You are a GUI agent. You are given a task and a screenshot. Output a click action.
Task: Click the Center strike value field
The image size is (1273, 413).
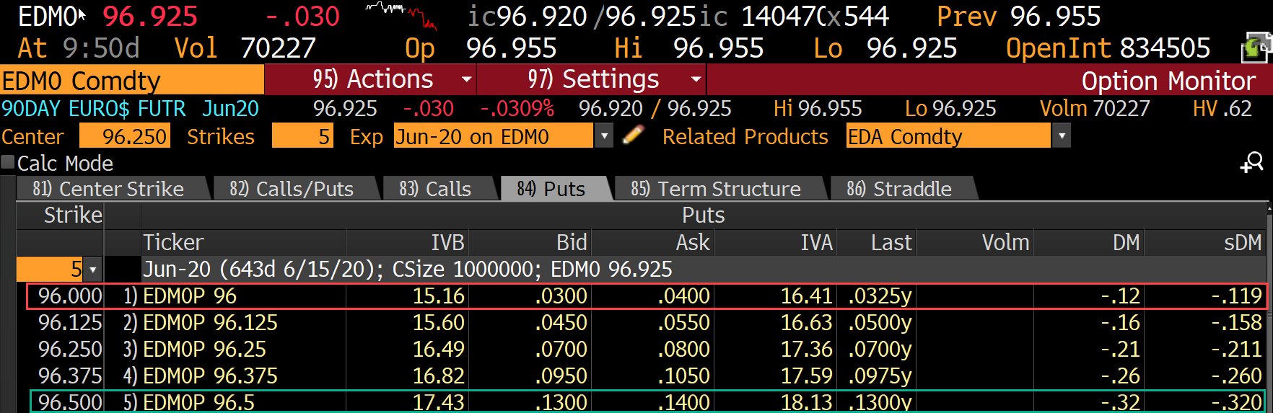pyautogui.click(x=125, y=136)
